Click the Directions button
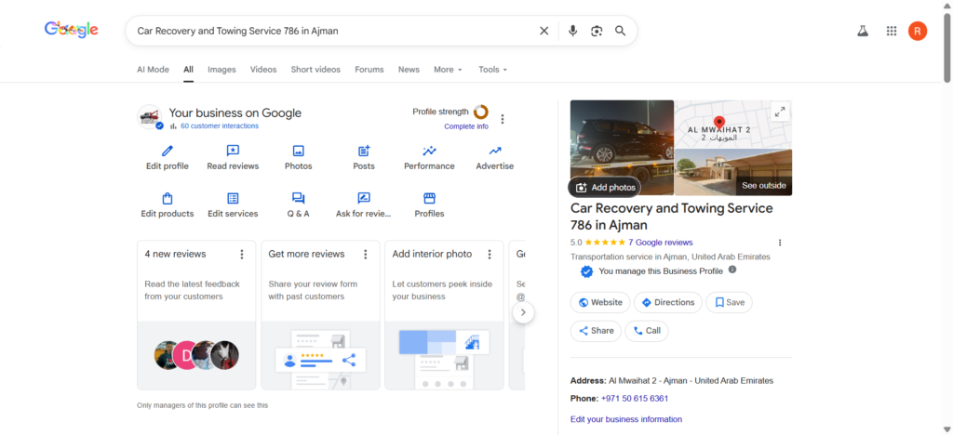Image resolution: width=953 pixels, height=435 pixels. coord(668,302)
